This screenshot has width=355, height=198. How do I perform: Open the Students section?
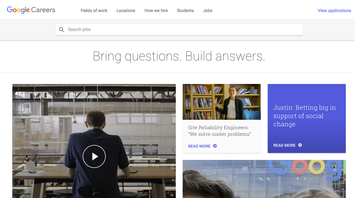tap(185, 11)
